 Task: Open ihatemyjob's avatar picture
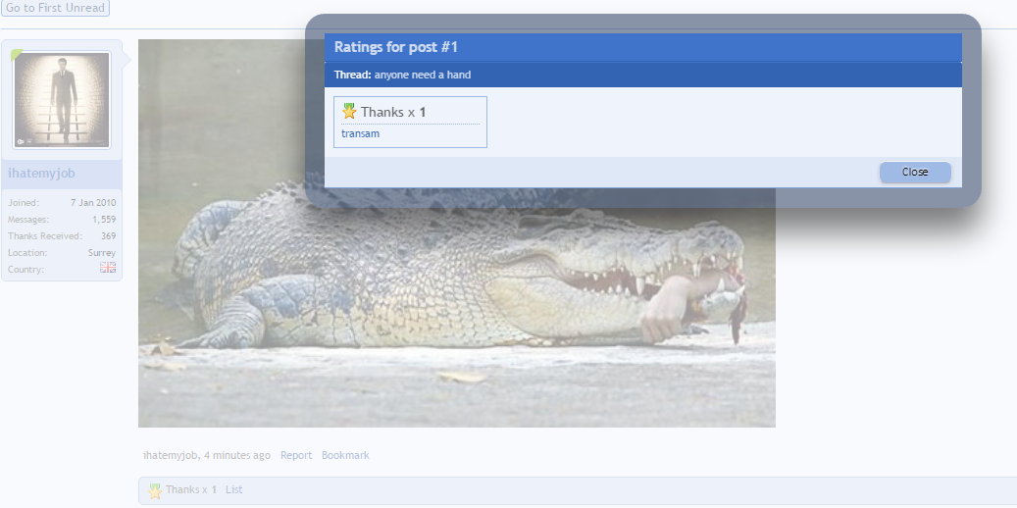pyautogui.click(x=62, y=100)
